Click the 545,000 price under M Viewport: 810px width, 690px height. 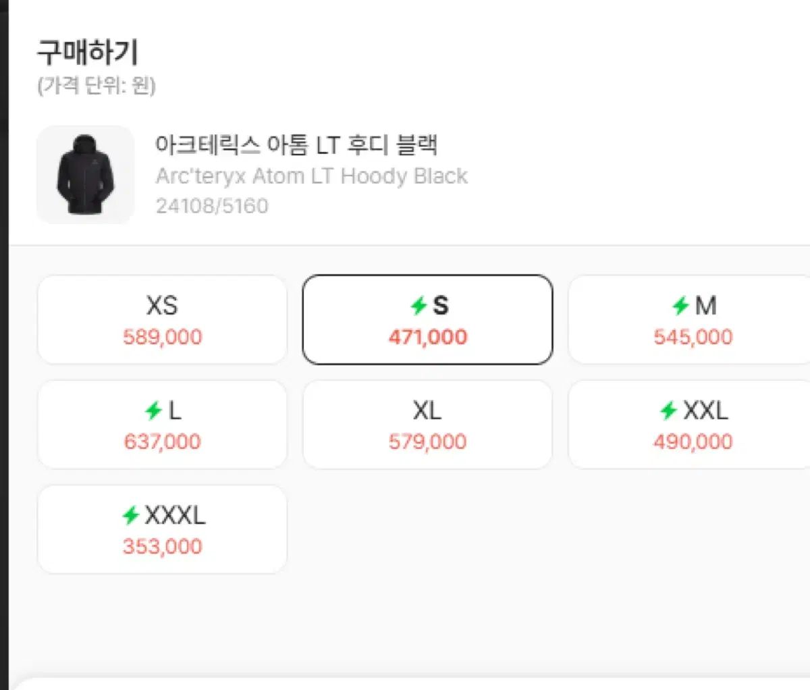[693, 337]
